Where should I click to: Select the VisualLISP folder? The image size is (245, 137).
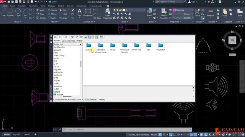pyautogui.click(x=160, y=47)
